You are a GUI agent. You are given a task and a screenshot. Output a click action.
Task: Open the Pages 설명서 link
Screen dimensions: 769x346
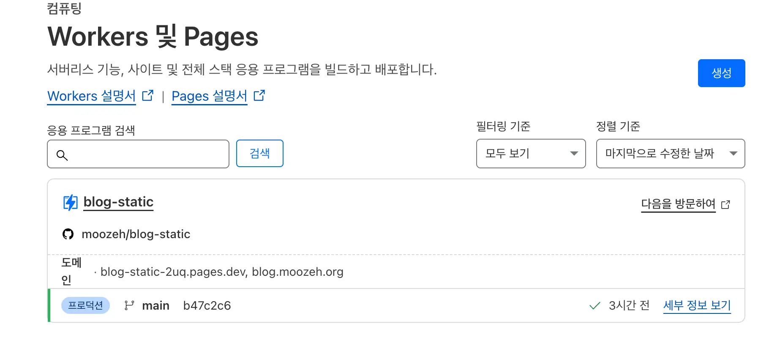pyautogui.click(x=209, y=96)
